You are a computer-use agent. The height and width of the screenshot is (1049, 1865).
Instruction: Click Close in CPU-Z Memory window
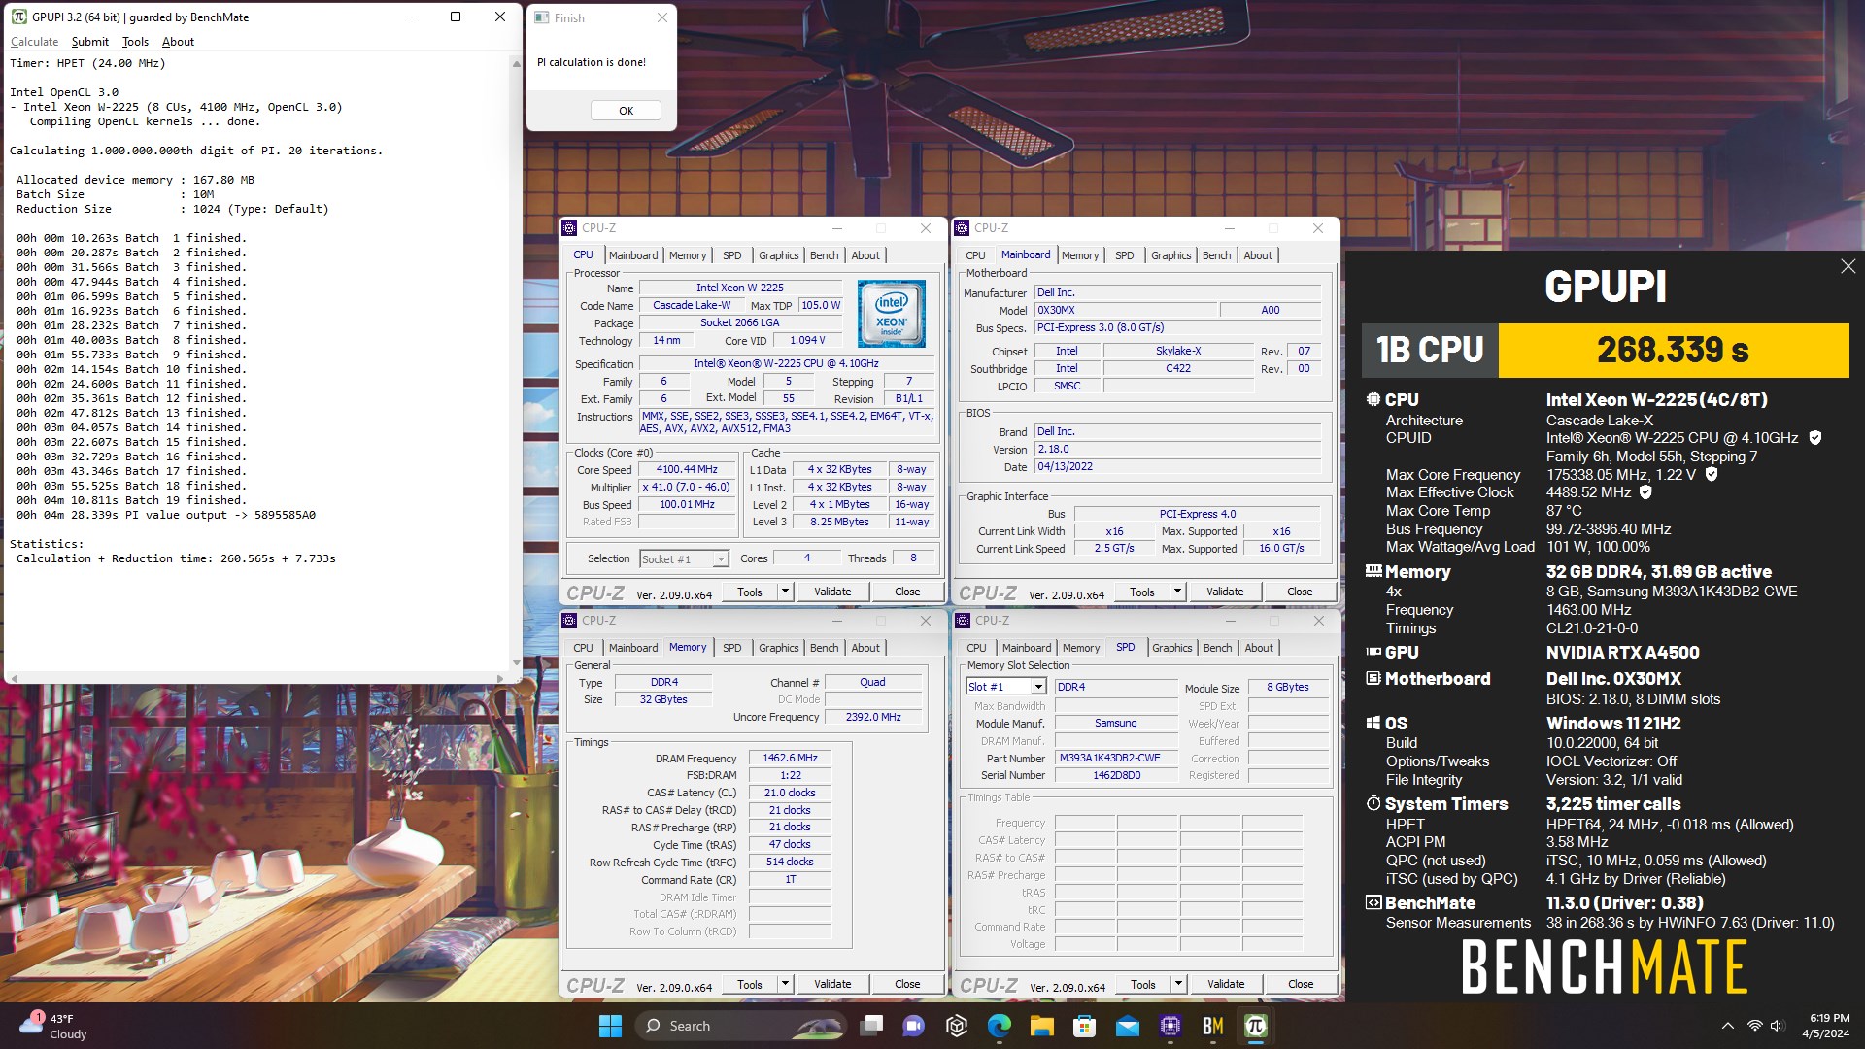tap(907, 984)
